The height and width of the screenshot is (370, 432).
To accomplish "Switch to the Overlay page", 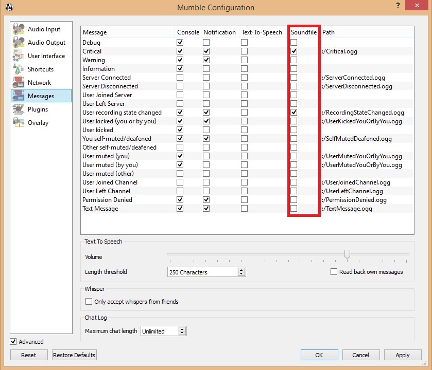I will 41,123.
